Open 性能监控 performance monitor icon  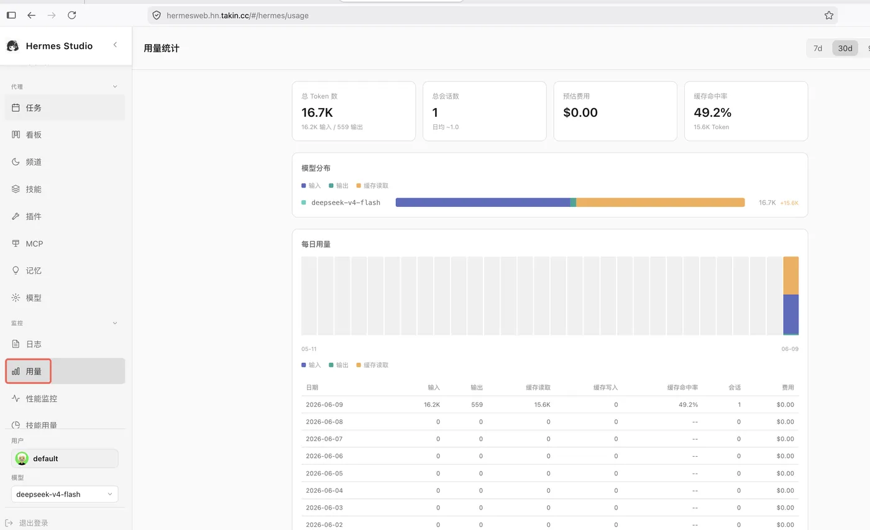coord(16,398)
